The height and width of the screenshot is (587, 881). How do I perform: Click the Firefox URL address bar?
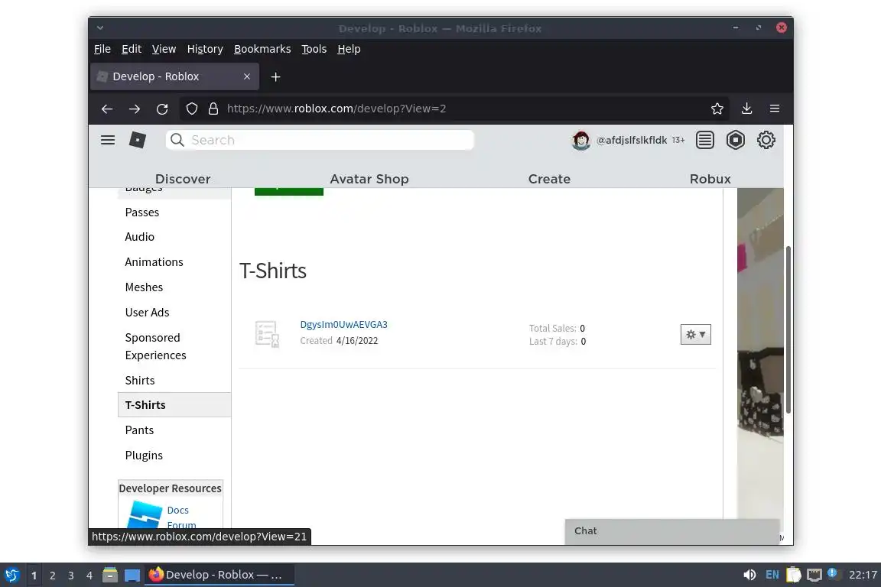point(455,109)
